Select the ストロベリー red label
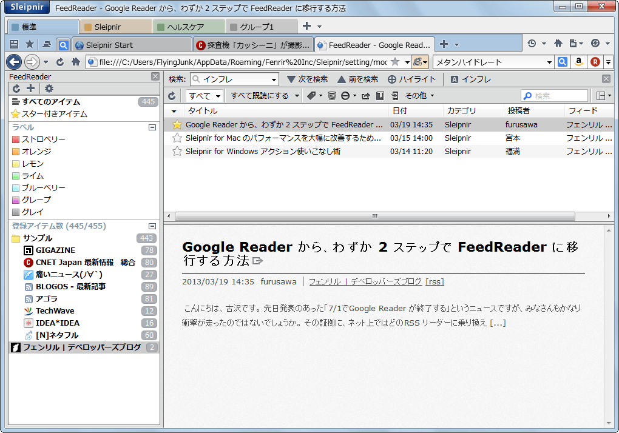The image size is (619, 433). coord(39,139)
